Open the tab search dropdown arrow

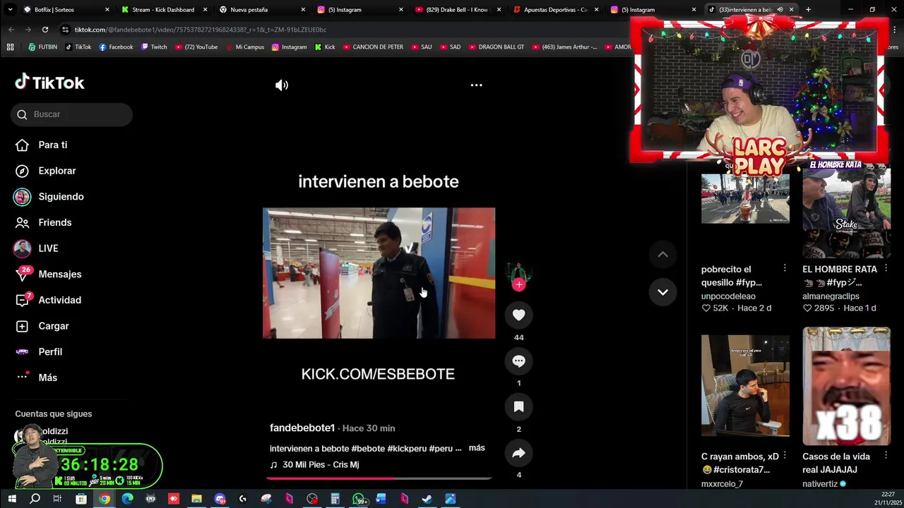click(9, 10)
